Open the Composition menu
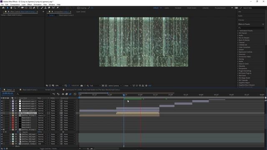The height and width of the screenshot is (150, 267). [x=15, y=5]
